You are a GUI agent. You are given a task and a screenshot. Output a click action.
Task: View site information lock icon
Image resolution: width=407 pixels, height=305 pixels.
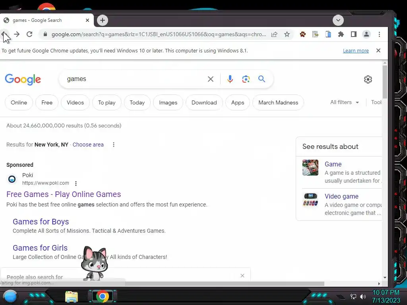45,34
